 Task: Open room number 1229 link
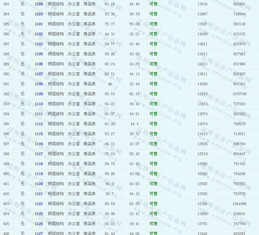tap(39, 14)
